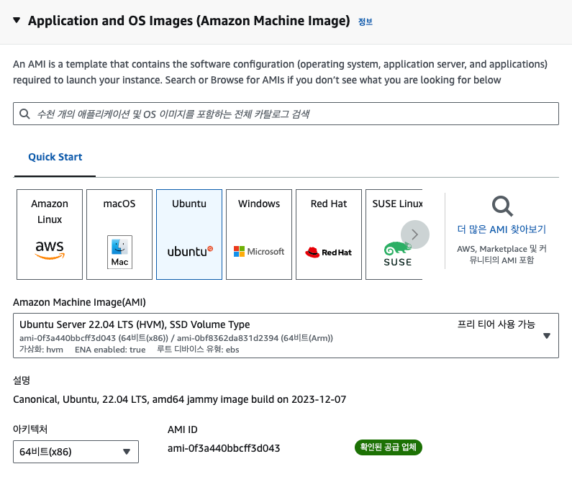Show next AMI cards with arrow button
Screen dimensions: 572x487
click(414, 235)
